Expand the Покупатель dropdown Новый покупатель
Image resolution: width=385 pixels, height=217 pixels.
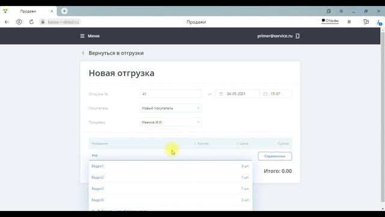click(x=171, y=108)
